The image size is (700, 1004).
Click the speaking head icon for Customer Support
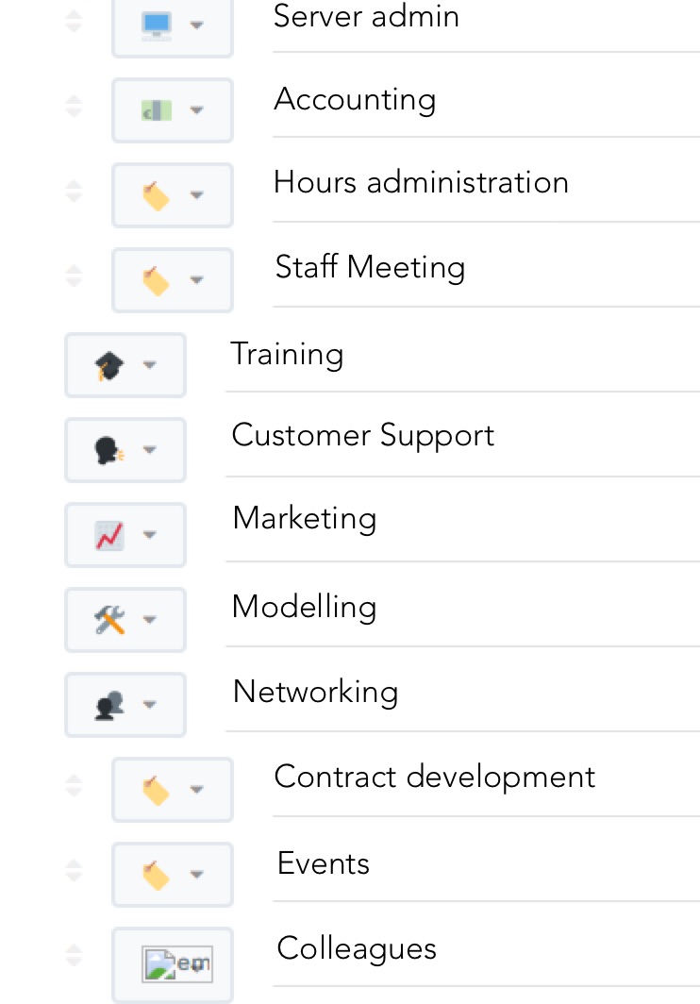coord(109,450)
